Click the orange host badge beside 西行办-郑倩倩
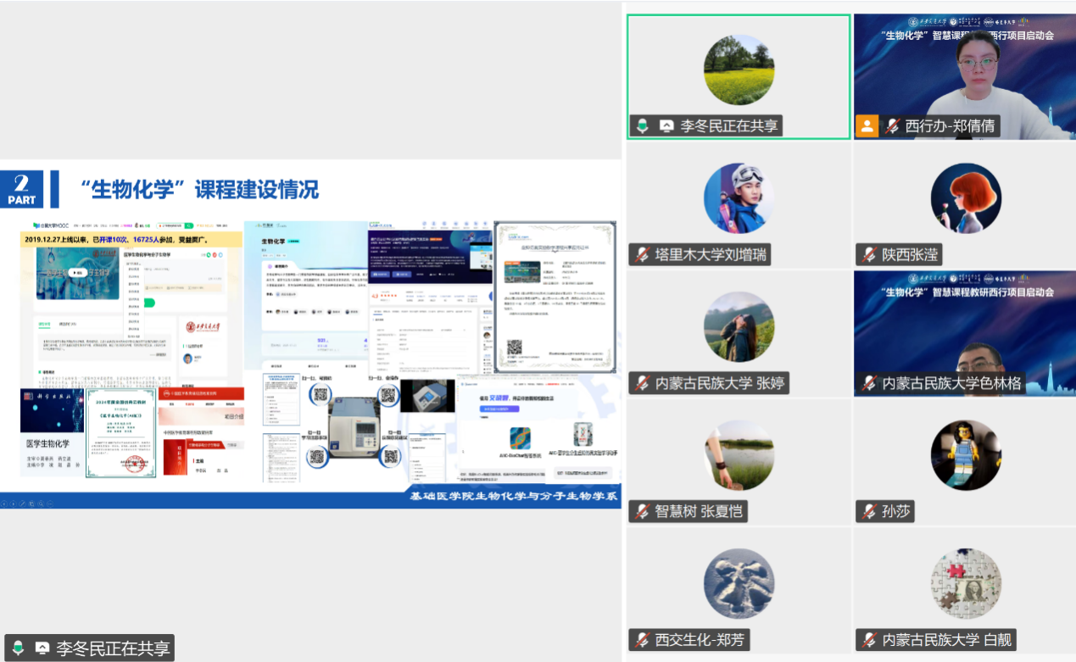The height and width of the screenshot is (662, 1076). (867, 126)
